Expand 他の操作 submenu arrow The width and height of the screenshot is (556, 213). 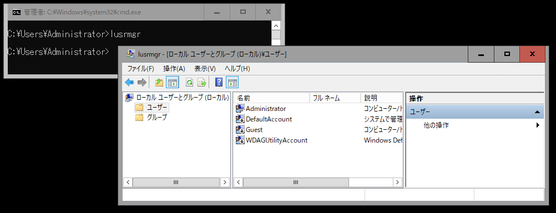pyautogui.click(x=538, y=125)
